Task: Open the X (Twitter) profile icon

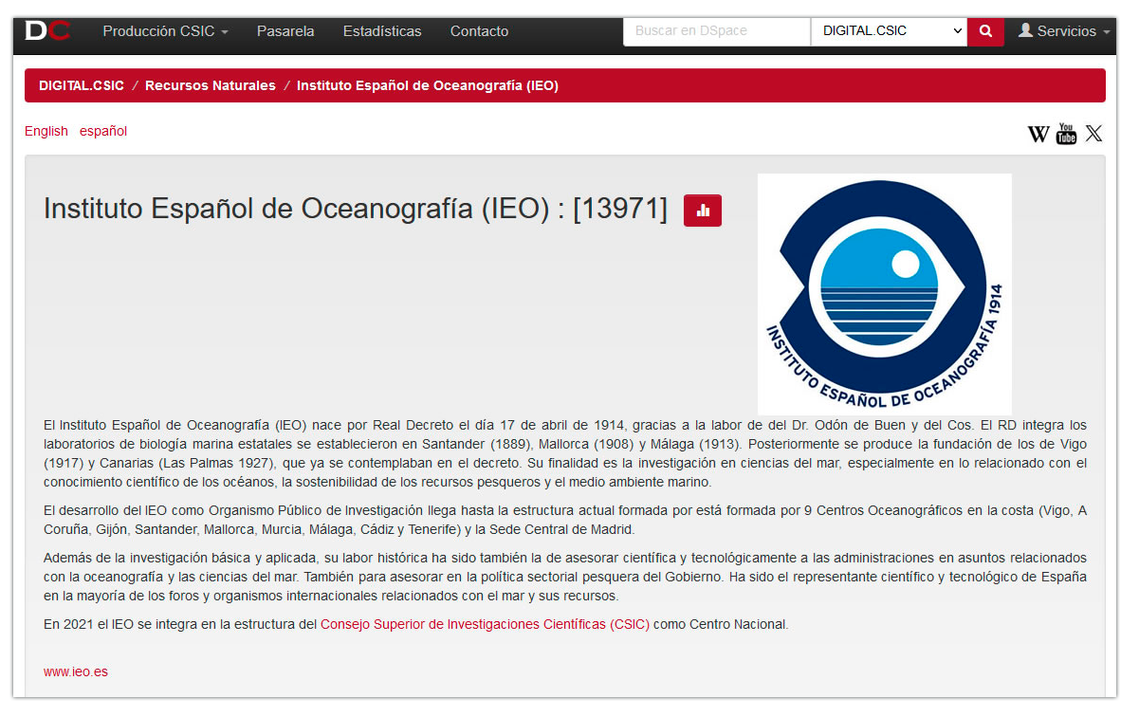Action: tap(1093, 134)
